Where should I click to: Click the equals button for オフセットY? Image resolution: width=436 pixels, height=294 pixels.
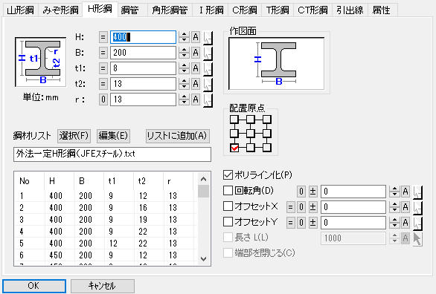point(291,223)
